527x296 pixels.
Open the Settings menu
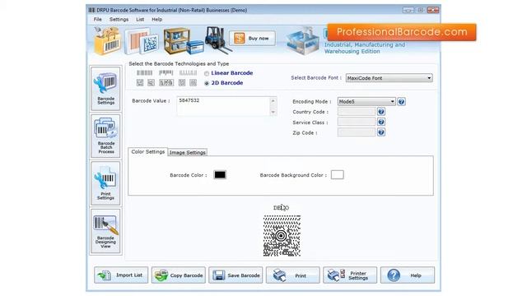pos(119,20)
